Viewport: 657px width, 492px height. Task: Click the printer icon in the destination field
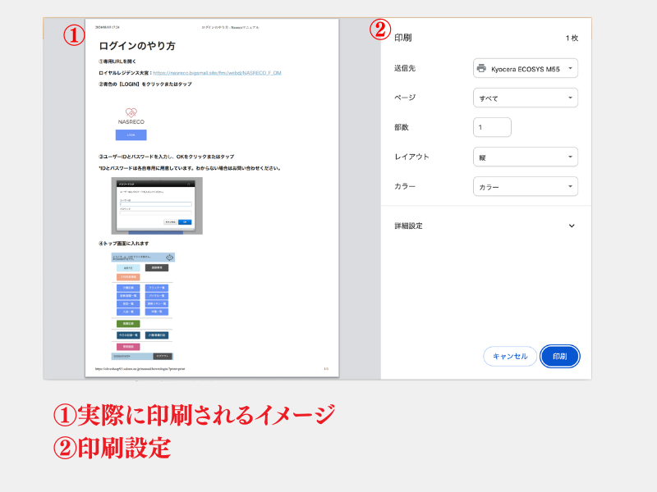481,68
